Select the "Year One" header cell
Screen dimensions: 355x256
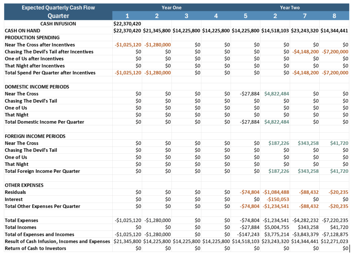coord(171,7)
